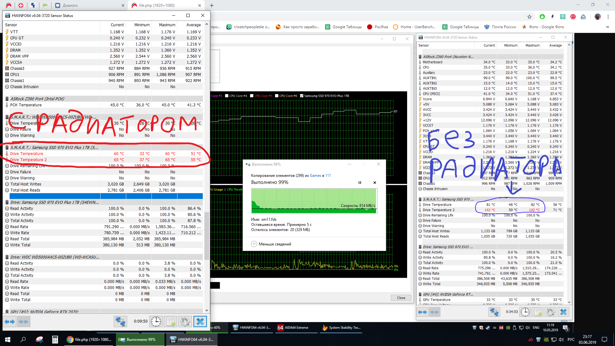Click the Games folder link in copy dialog
The width and height of the screenshot is (615, 346).
point(315,176)
